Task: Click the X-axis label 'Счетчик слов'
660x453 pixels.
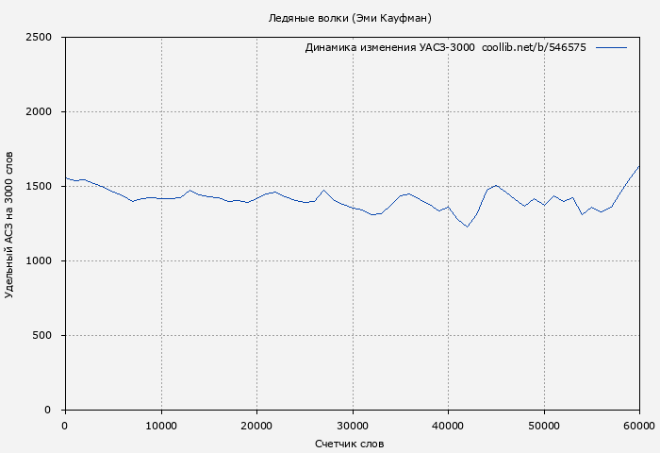Action: click(x=350, y=444)
